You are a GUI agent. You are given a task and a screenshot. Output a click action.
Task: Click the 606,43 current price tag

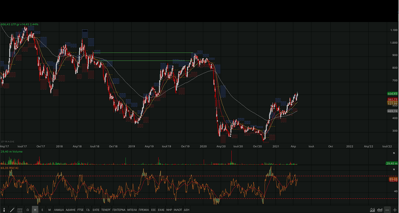click(x=392, y=94)
